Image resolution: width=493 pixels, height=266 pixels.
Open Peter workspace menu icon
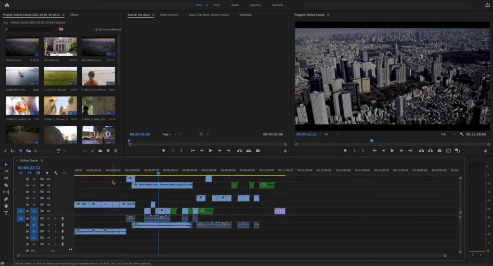tap(207, 5)
